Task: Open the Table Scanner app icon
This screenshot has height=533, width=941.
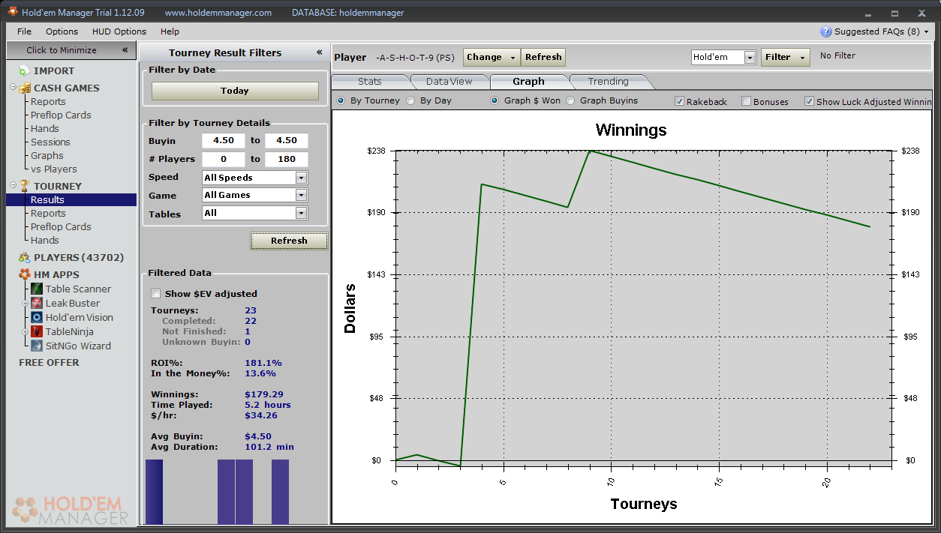Action: [x=37, y=289]
